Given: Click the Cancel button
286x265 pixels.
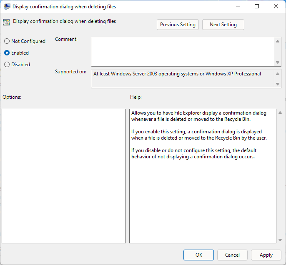Looking at the screenshot, I should tap(232, 255).
